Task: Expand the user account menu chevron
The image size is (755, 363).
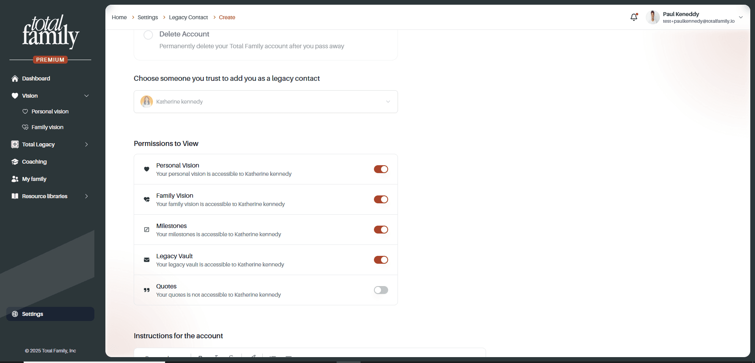Action: 741,17
